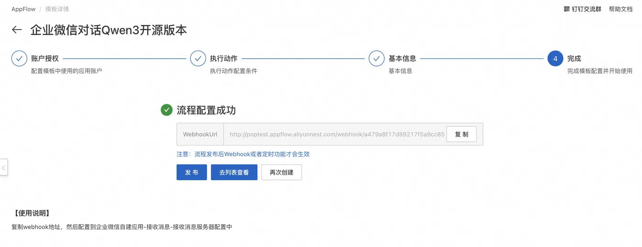Select the 执行动作 step label
The height and width of the screenshot is (247, 642).
[x=224, y=59]
